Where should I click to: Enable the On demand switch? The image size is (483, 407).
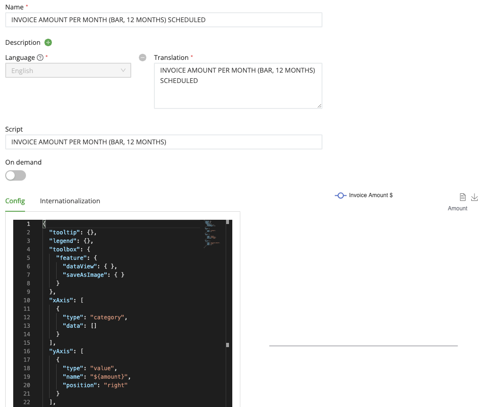pos(16,175)
